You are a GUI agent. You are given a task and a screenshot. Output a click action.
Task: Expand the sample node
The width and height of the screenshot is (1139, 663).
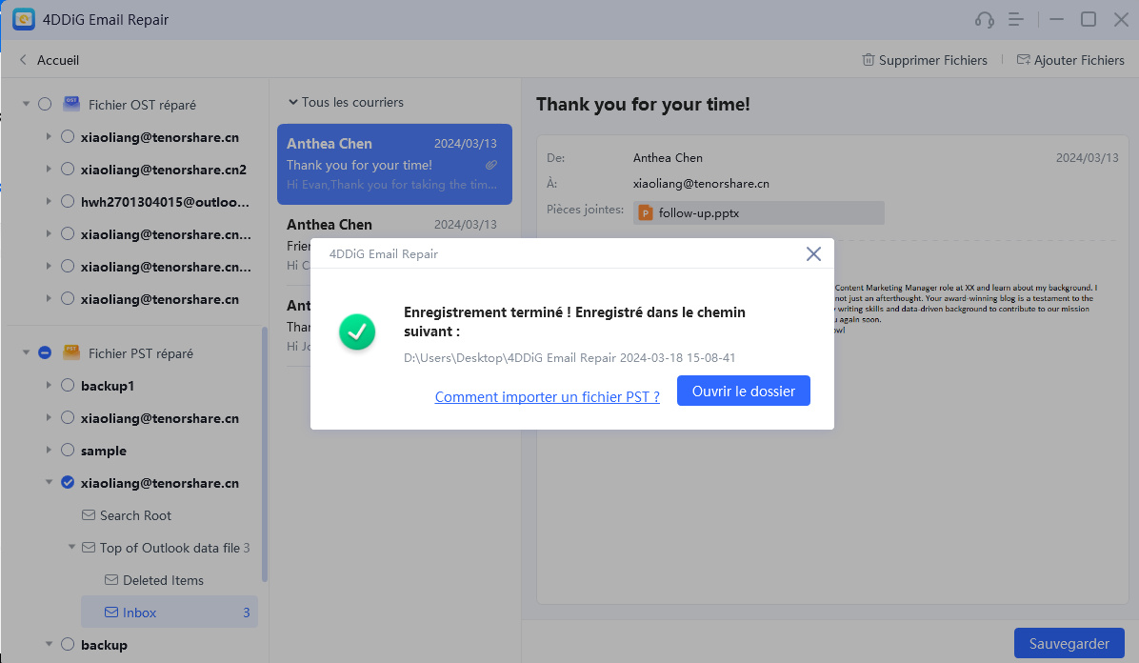49,450
